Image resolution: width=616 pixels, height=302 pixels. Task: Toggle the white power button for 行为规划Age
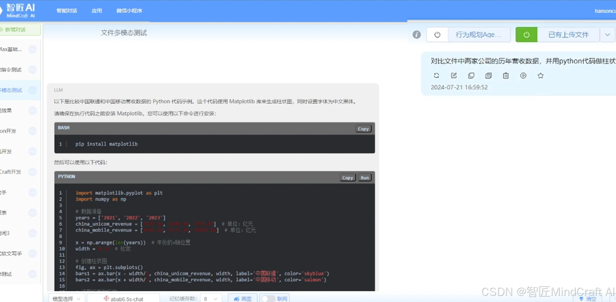tap(437, 34)
